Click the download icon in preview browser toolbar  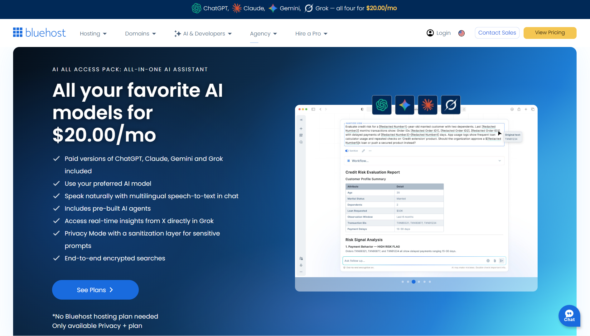tap(512, 109)
